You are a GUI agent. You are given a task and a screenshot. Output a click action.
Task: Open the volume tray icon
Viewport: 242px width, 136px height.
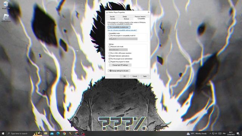[216, 133]
